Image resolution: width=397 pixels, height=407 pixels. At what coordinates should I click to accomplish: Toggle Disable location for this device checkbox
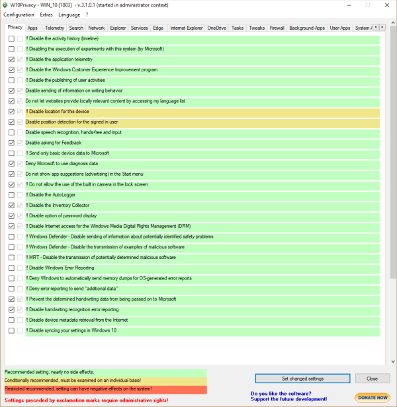tap(11, 112)
